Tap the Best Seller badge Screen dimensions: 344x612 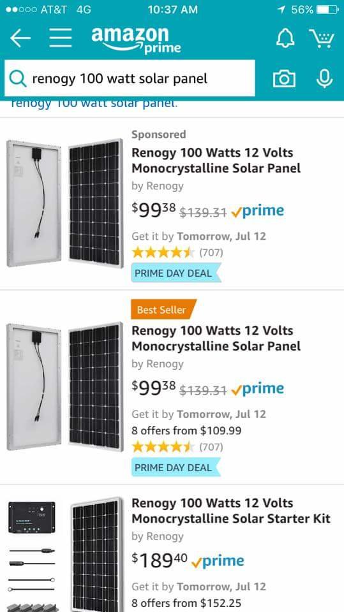163,310
